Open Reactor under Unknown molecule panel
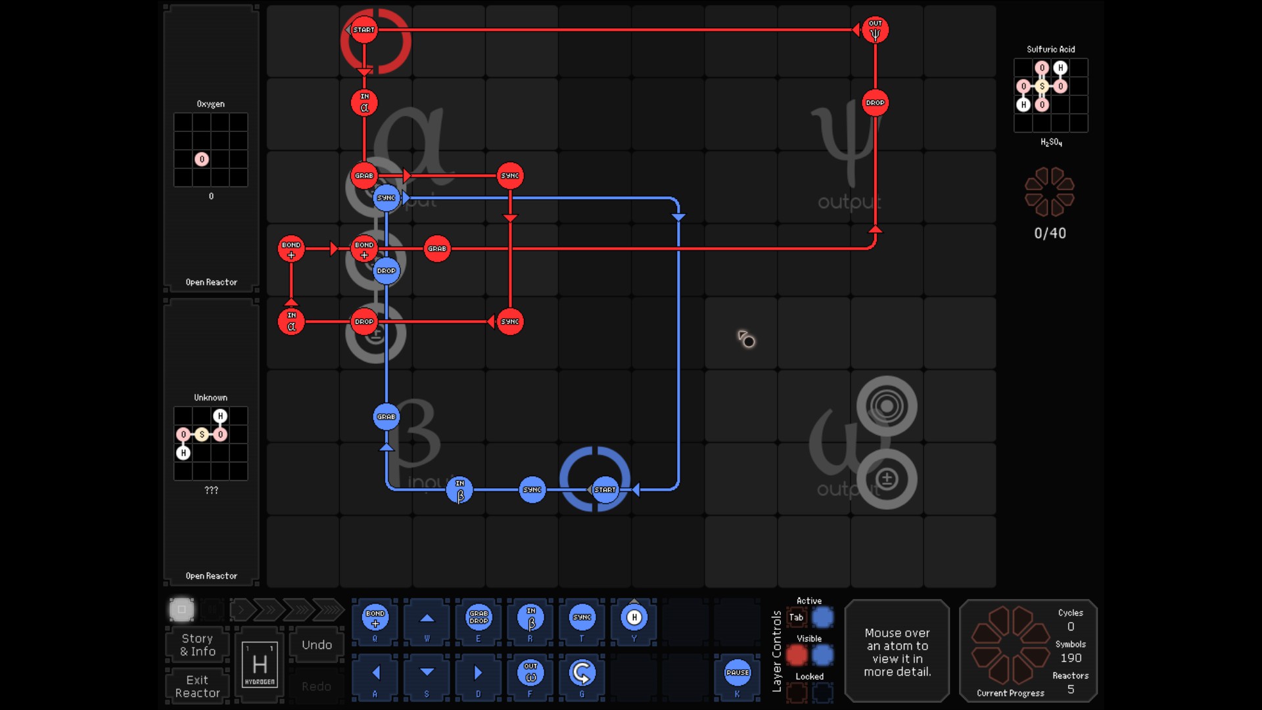 click(211, 576)
